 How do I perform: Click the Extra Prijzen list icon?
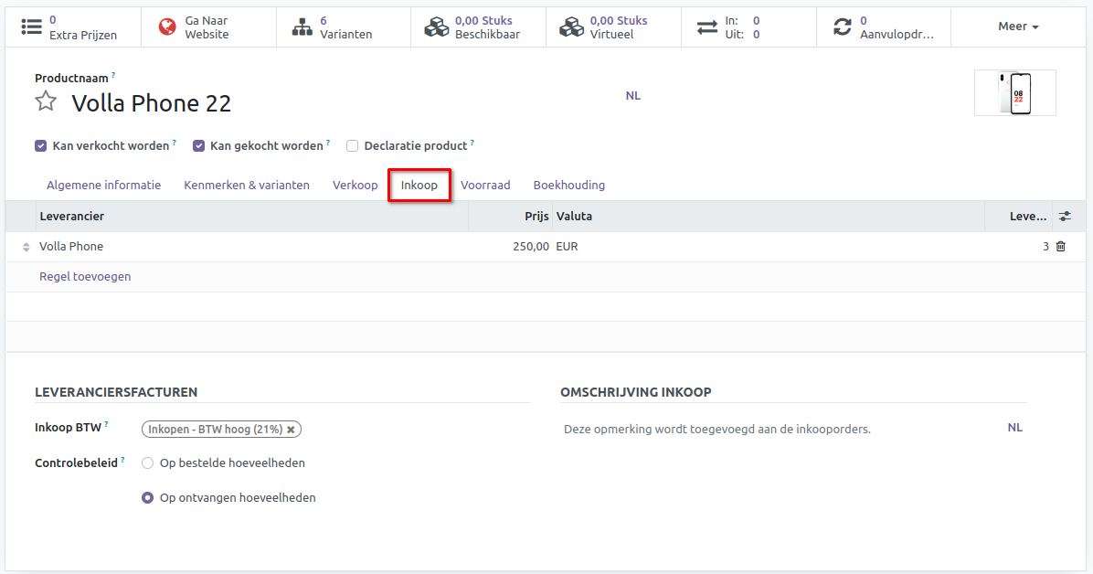tap(32, 27)
